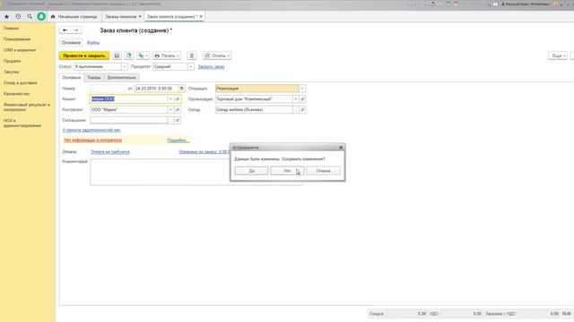Open the History clock icon
Image resolution: width=574 pixels, height=322 pixels.
coord(18,17)
